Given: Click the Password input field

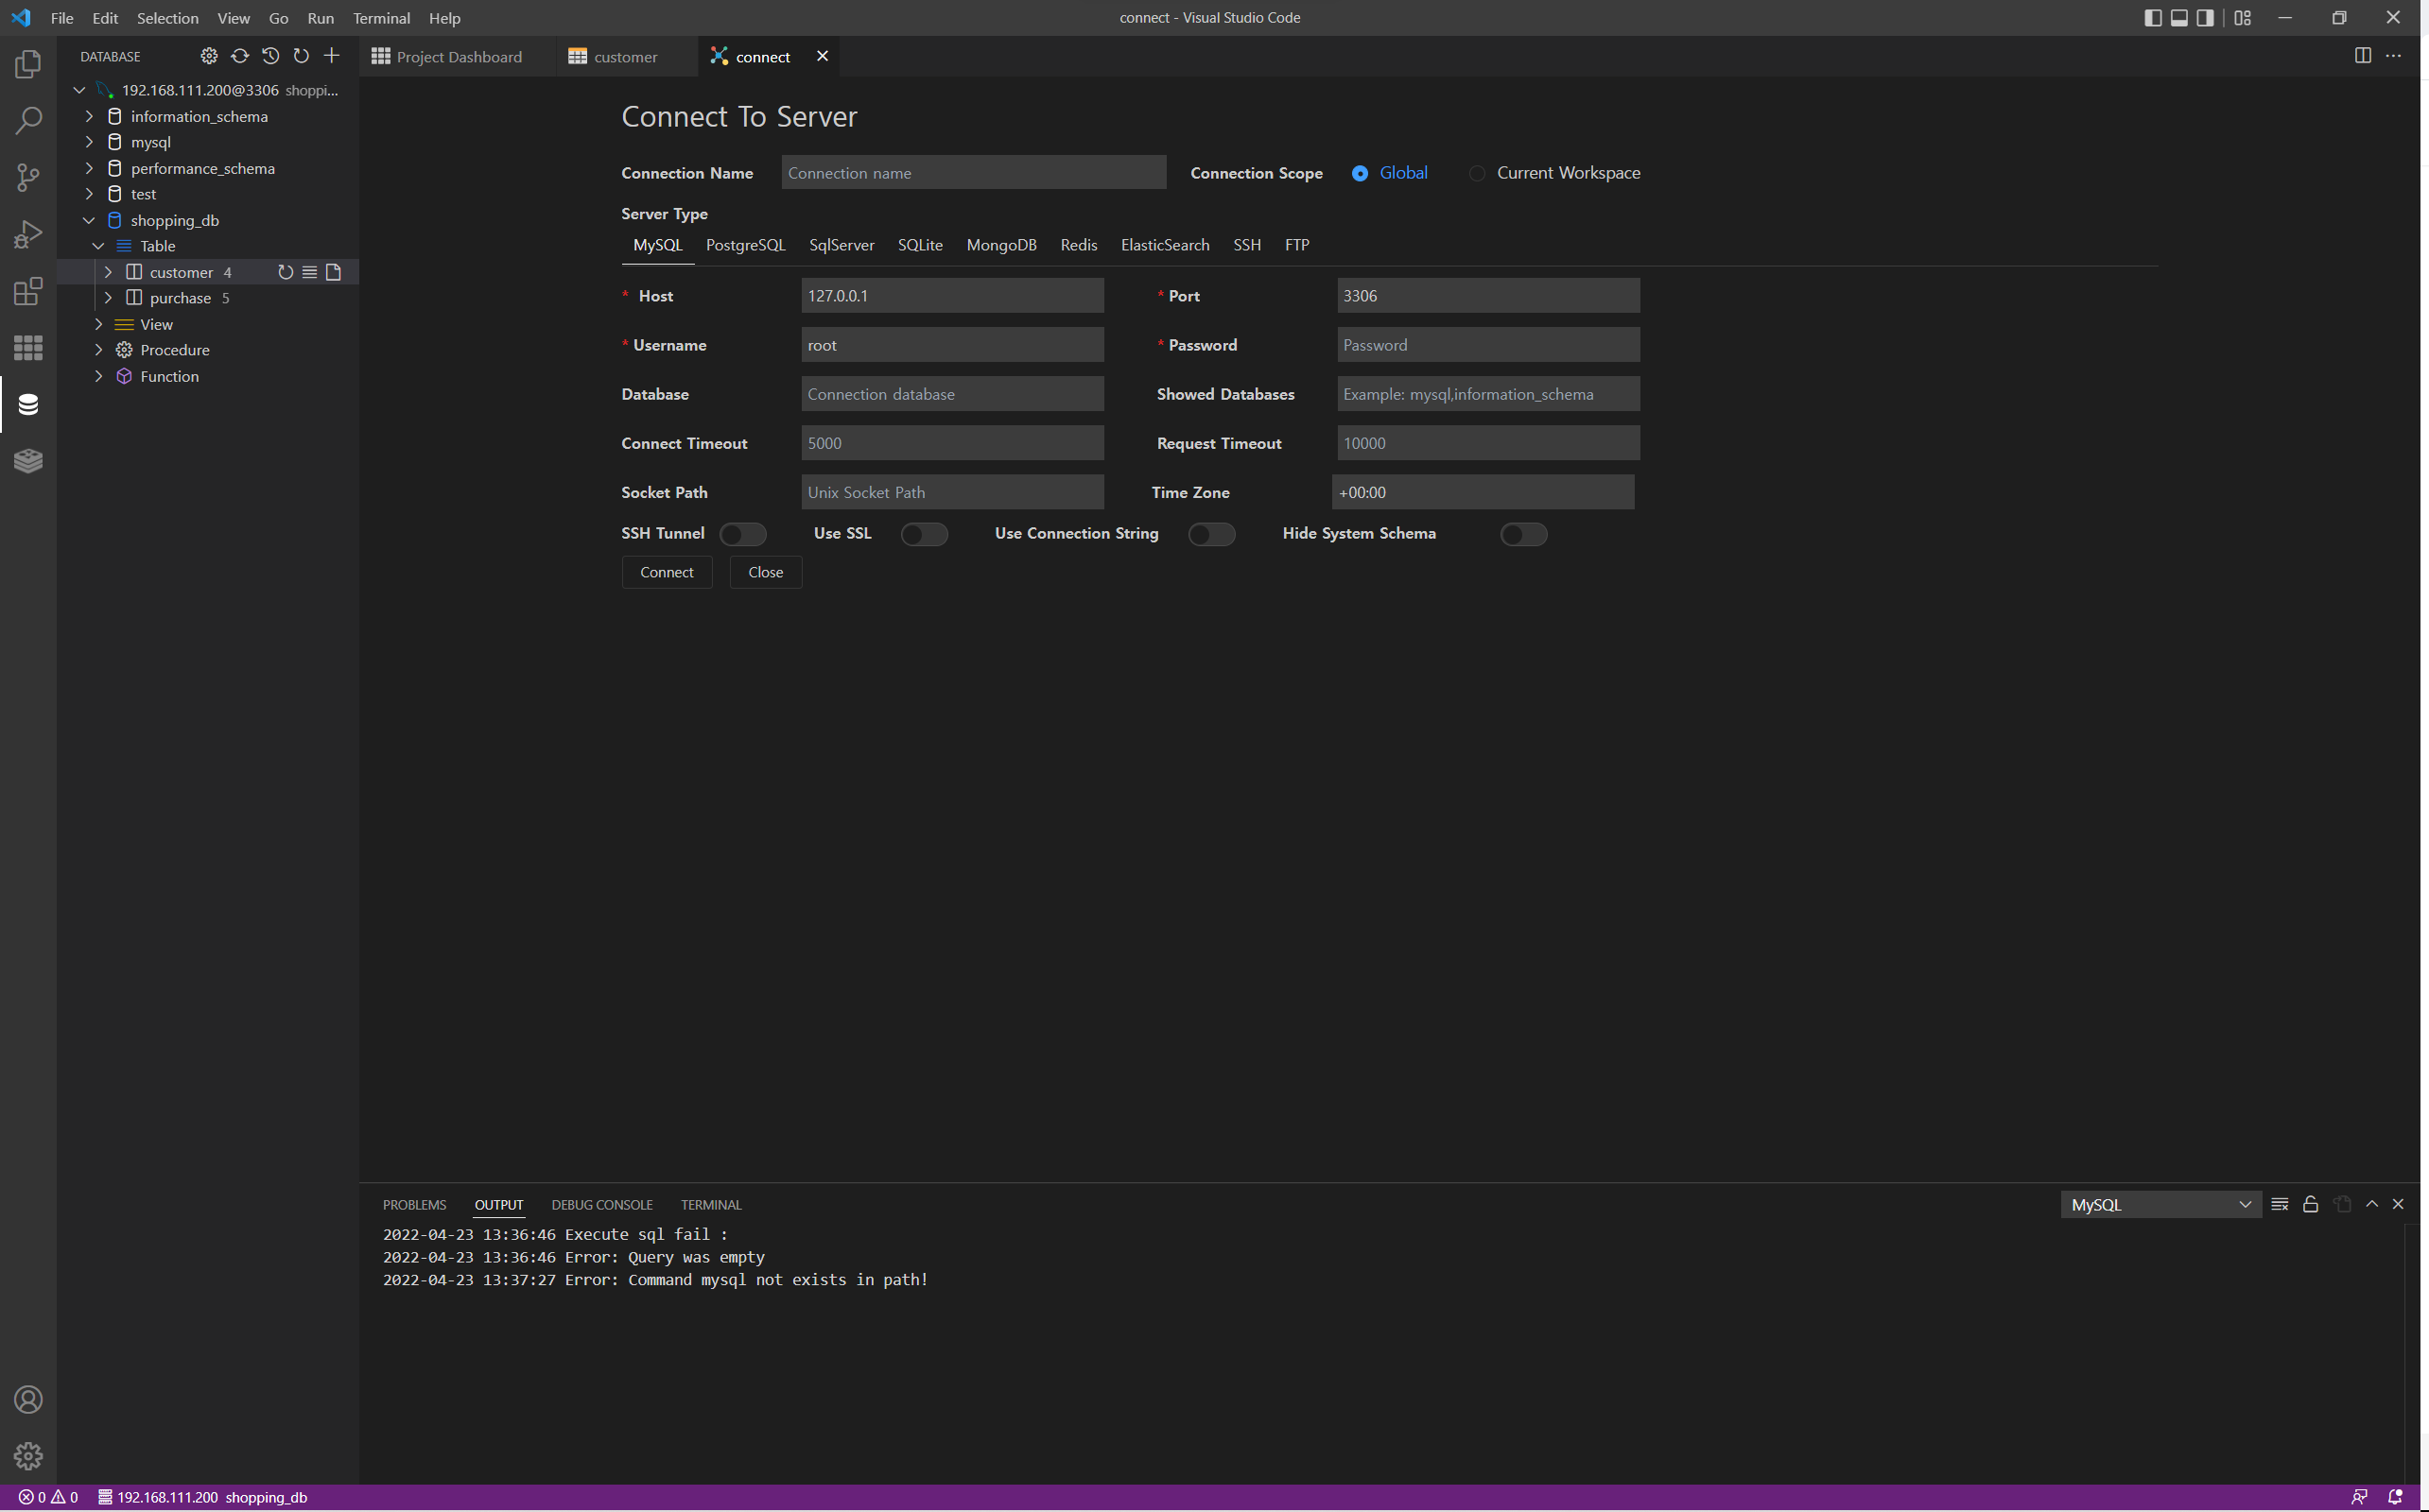Looking at the screenshot, I should click(1486, 345).
